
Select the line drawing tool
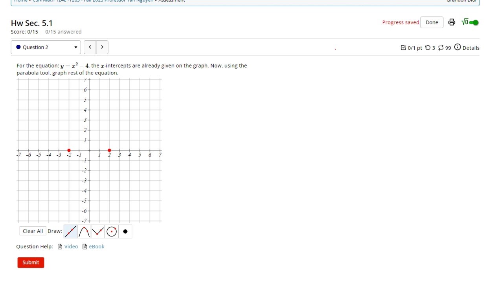pyautogui.click(x=70, y=231)
